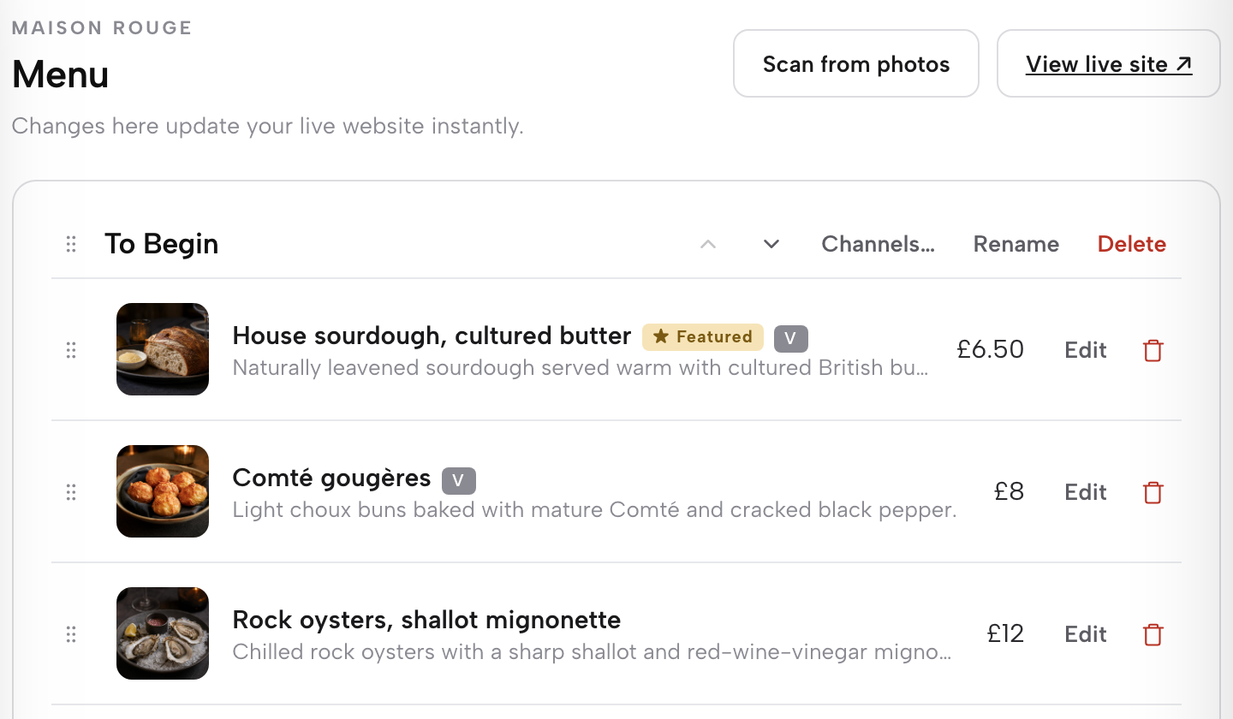Click the drag handle for Rock oysters row
The image size is (1233, 719).
tap(71, 634)
